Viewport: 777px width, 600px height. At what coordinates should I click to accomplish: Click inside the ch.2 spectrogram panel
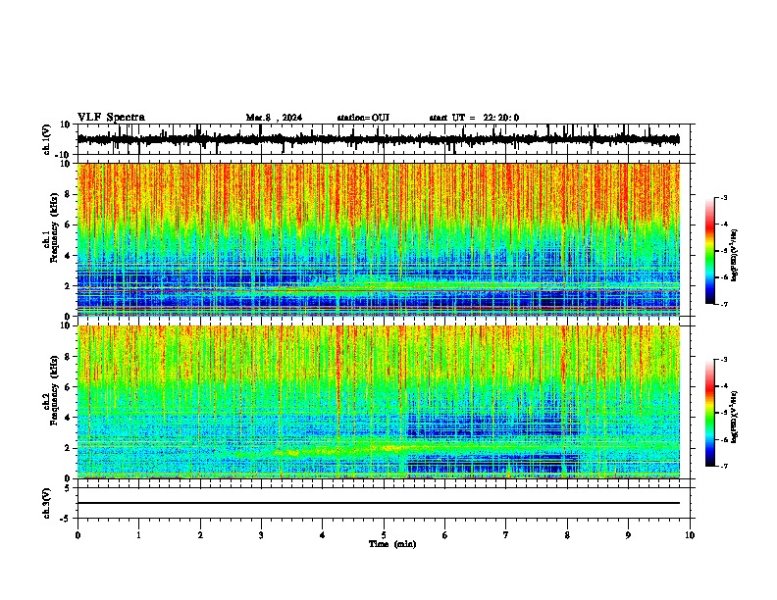[x=378, y=402]
